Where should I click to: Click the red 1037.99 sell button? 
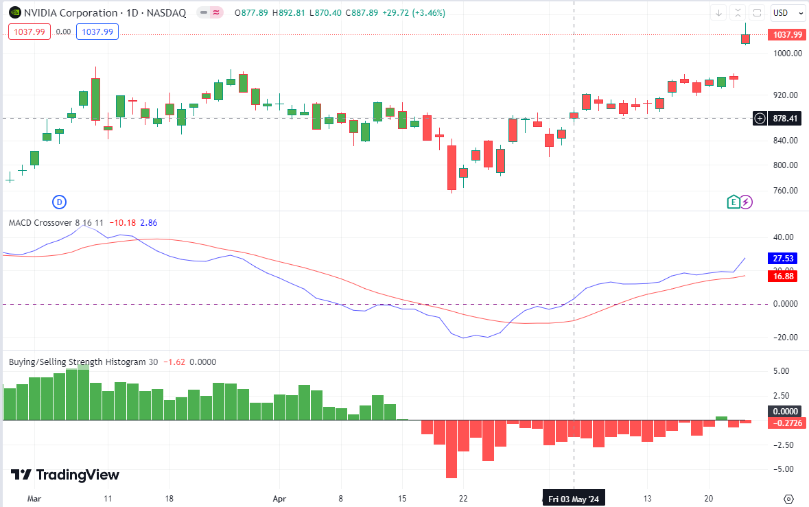coord(29,32)
